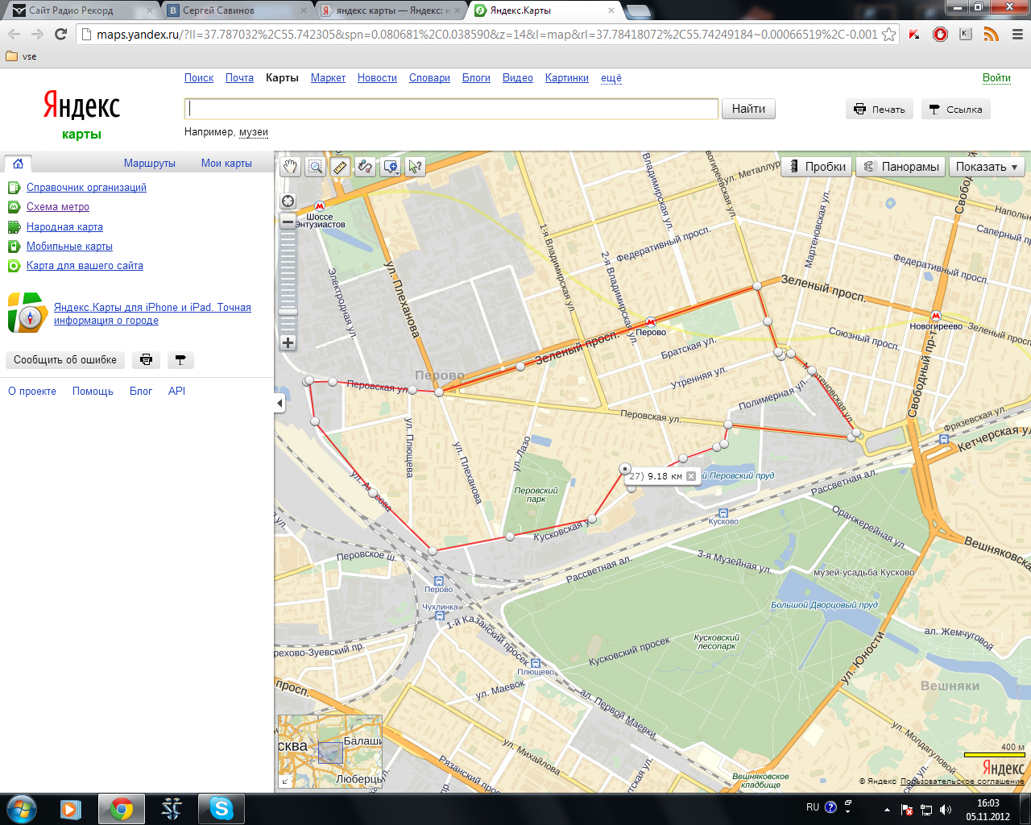Screen dimensions: 1031x825
Task: Open the Помощь footer link
Action: (93, 392)
